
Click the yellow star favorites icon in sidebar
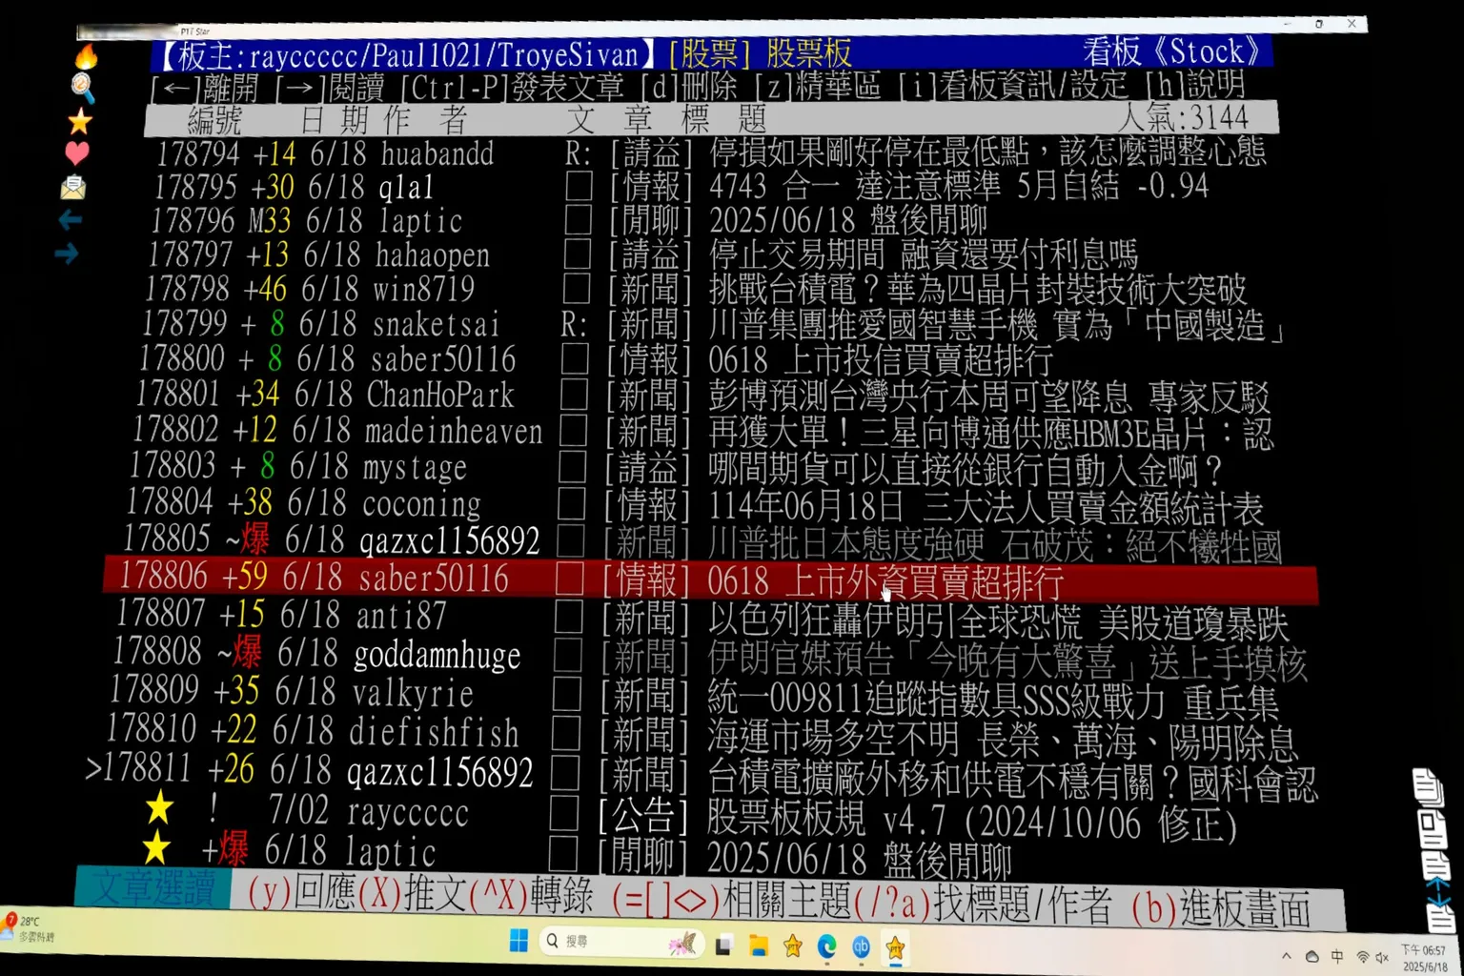(x=79, y=121)
